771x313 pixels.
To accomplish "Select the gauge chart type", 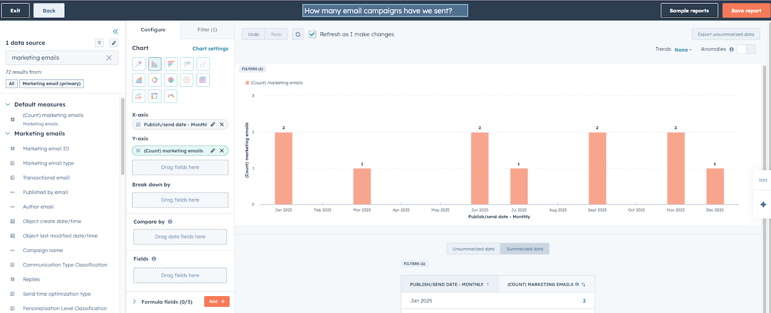I will click(171, 96).
